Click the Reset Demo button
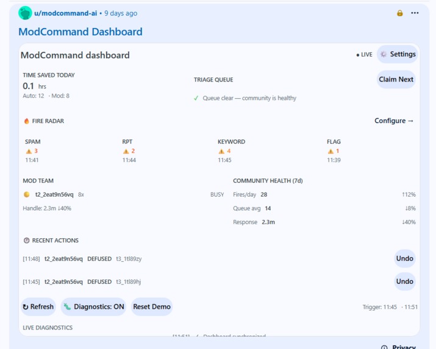The width and height of the screenshot is (436, 349). [152, 307]
